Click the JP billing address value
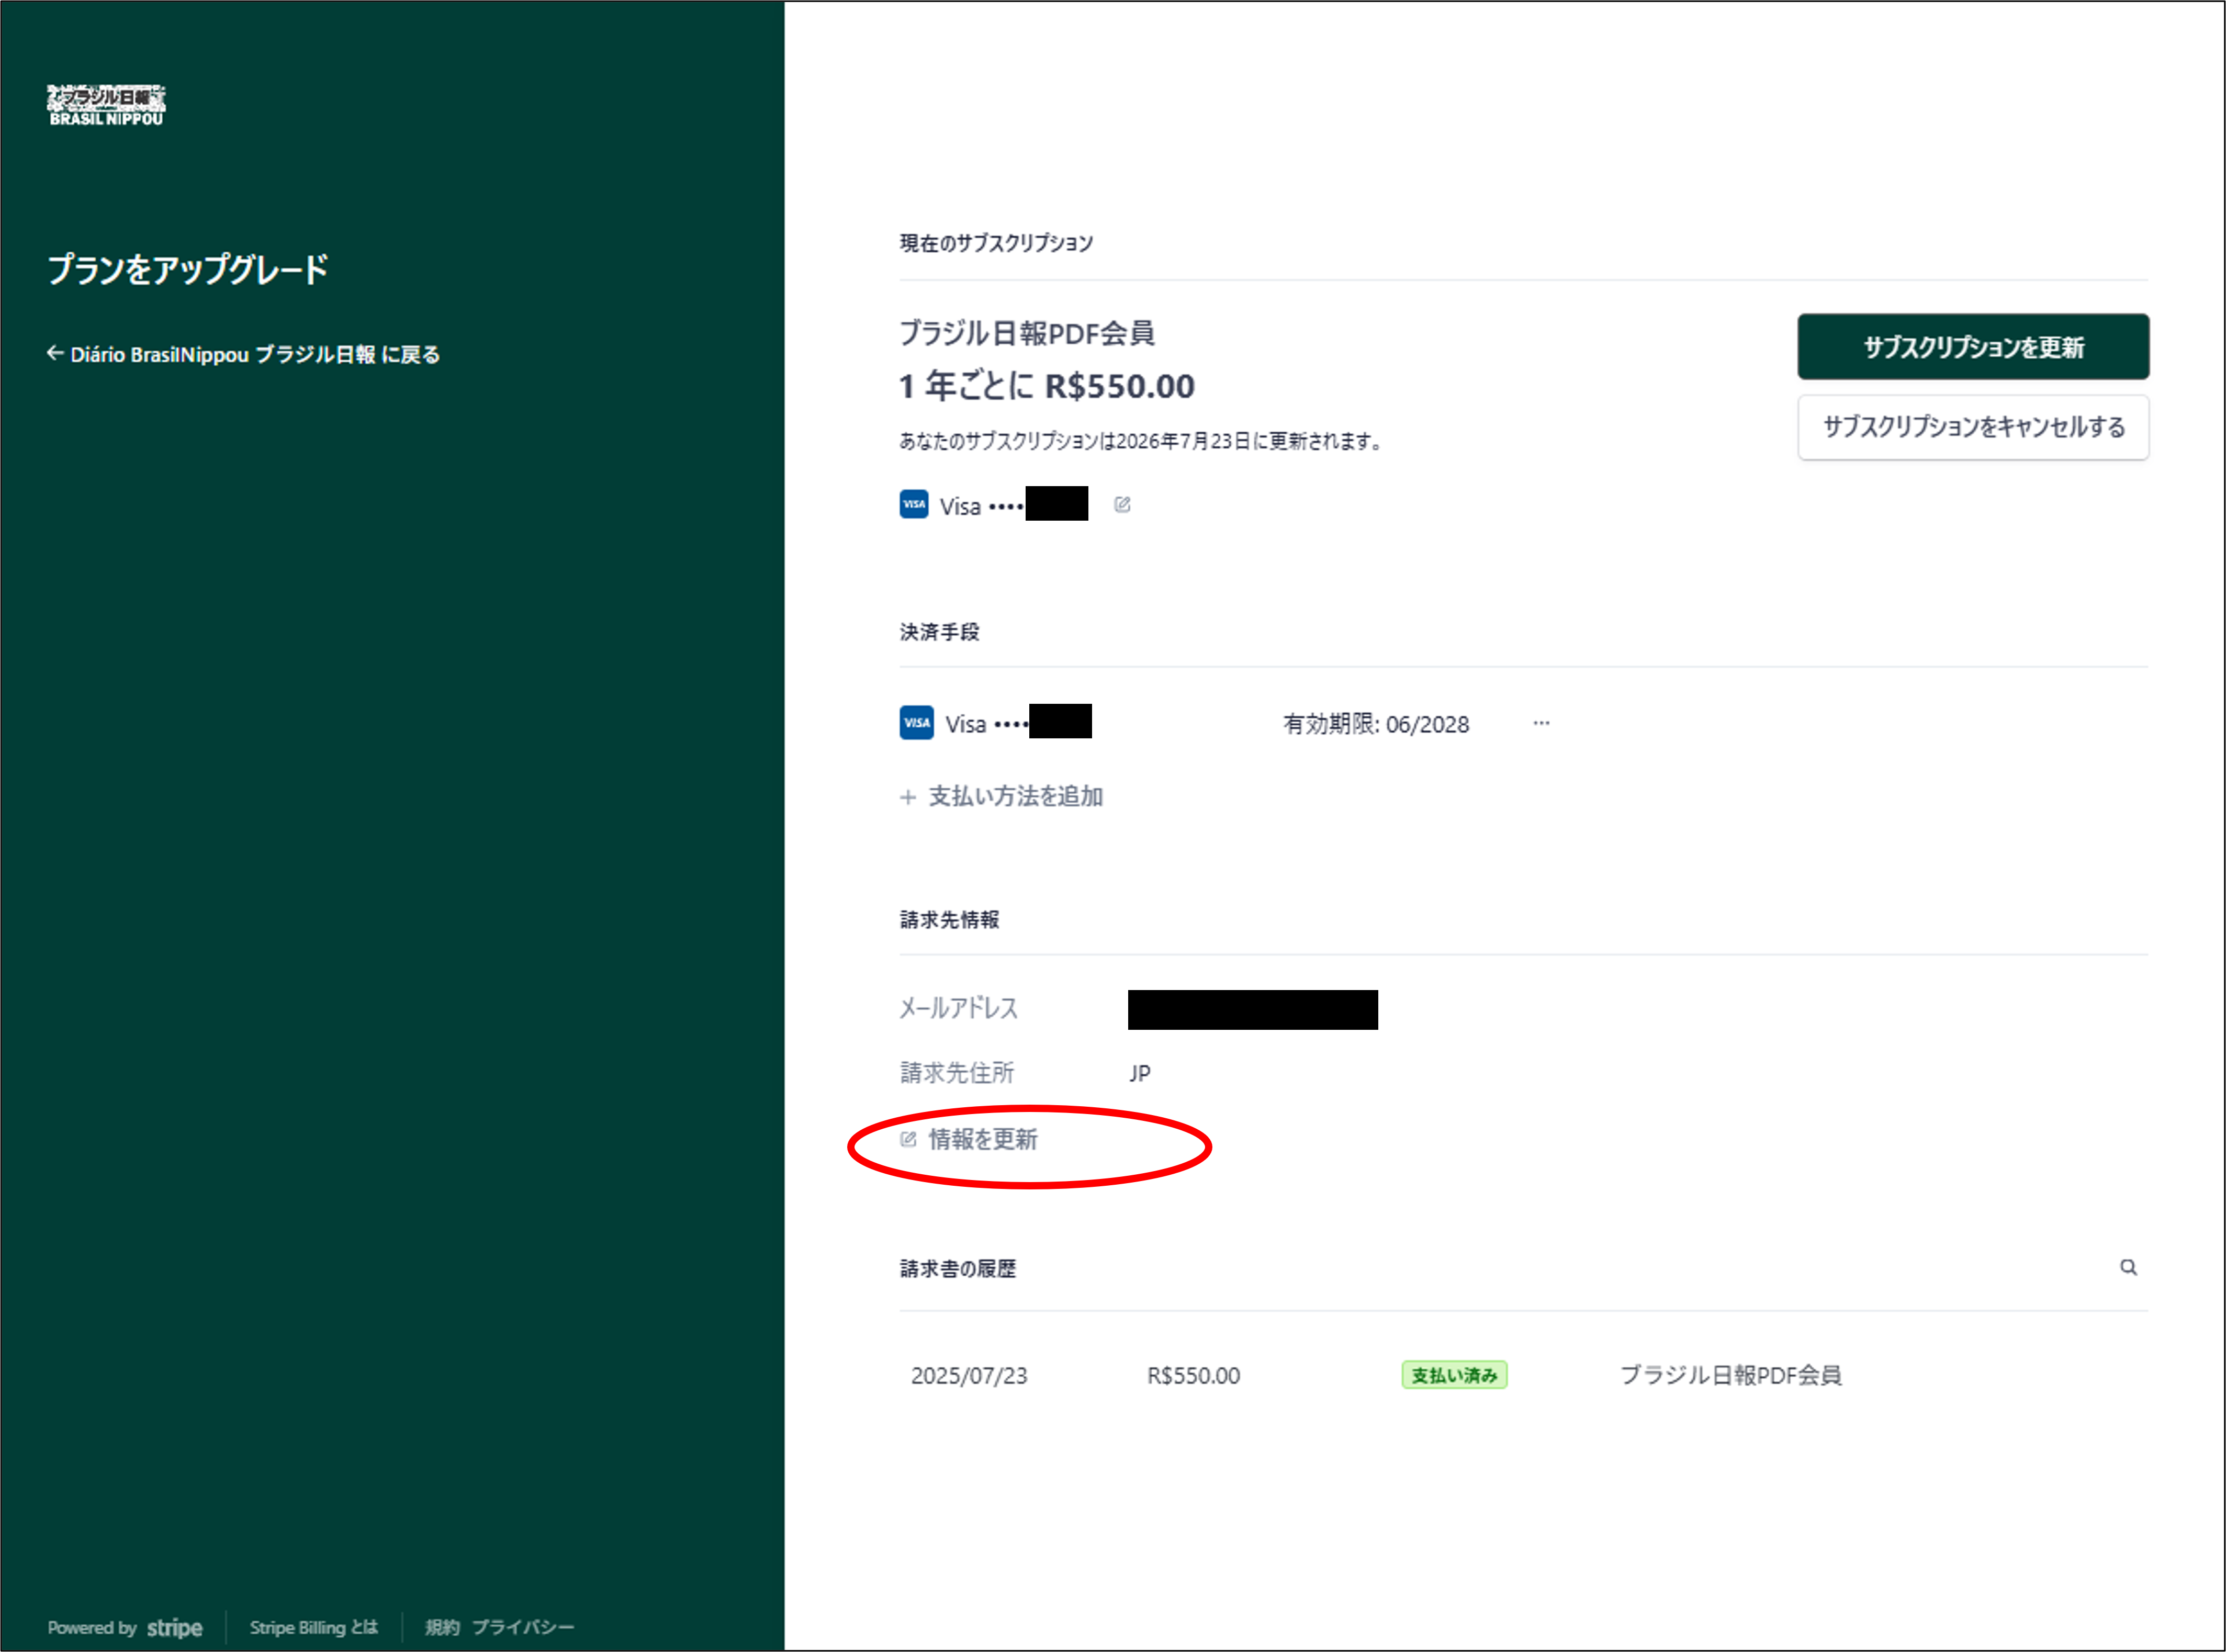2226x1652 pixels. (x=1139, y=1073)
